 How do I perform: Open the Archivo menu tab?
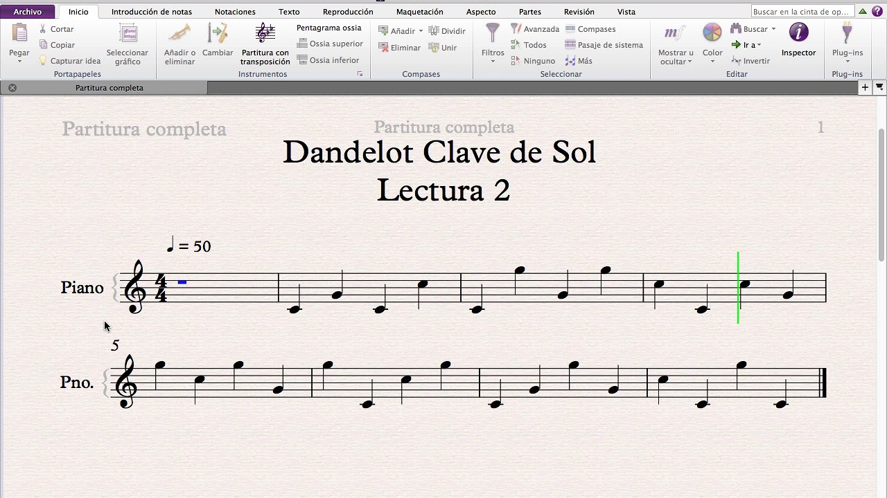[28, 12]
